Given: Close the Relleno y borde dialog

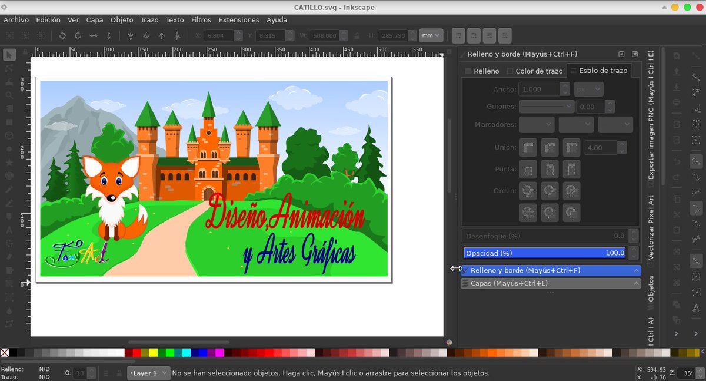Looking at the screenshot, I should tap(634, 54).
